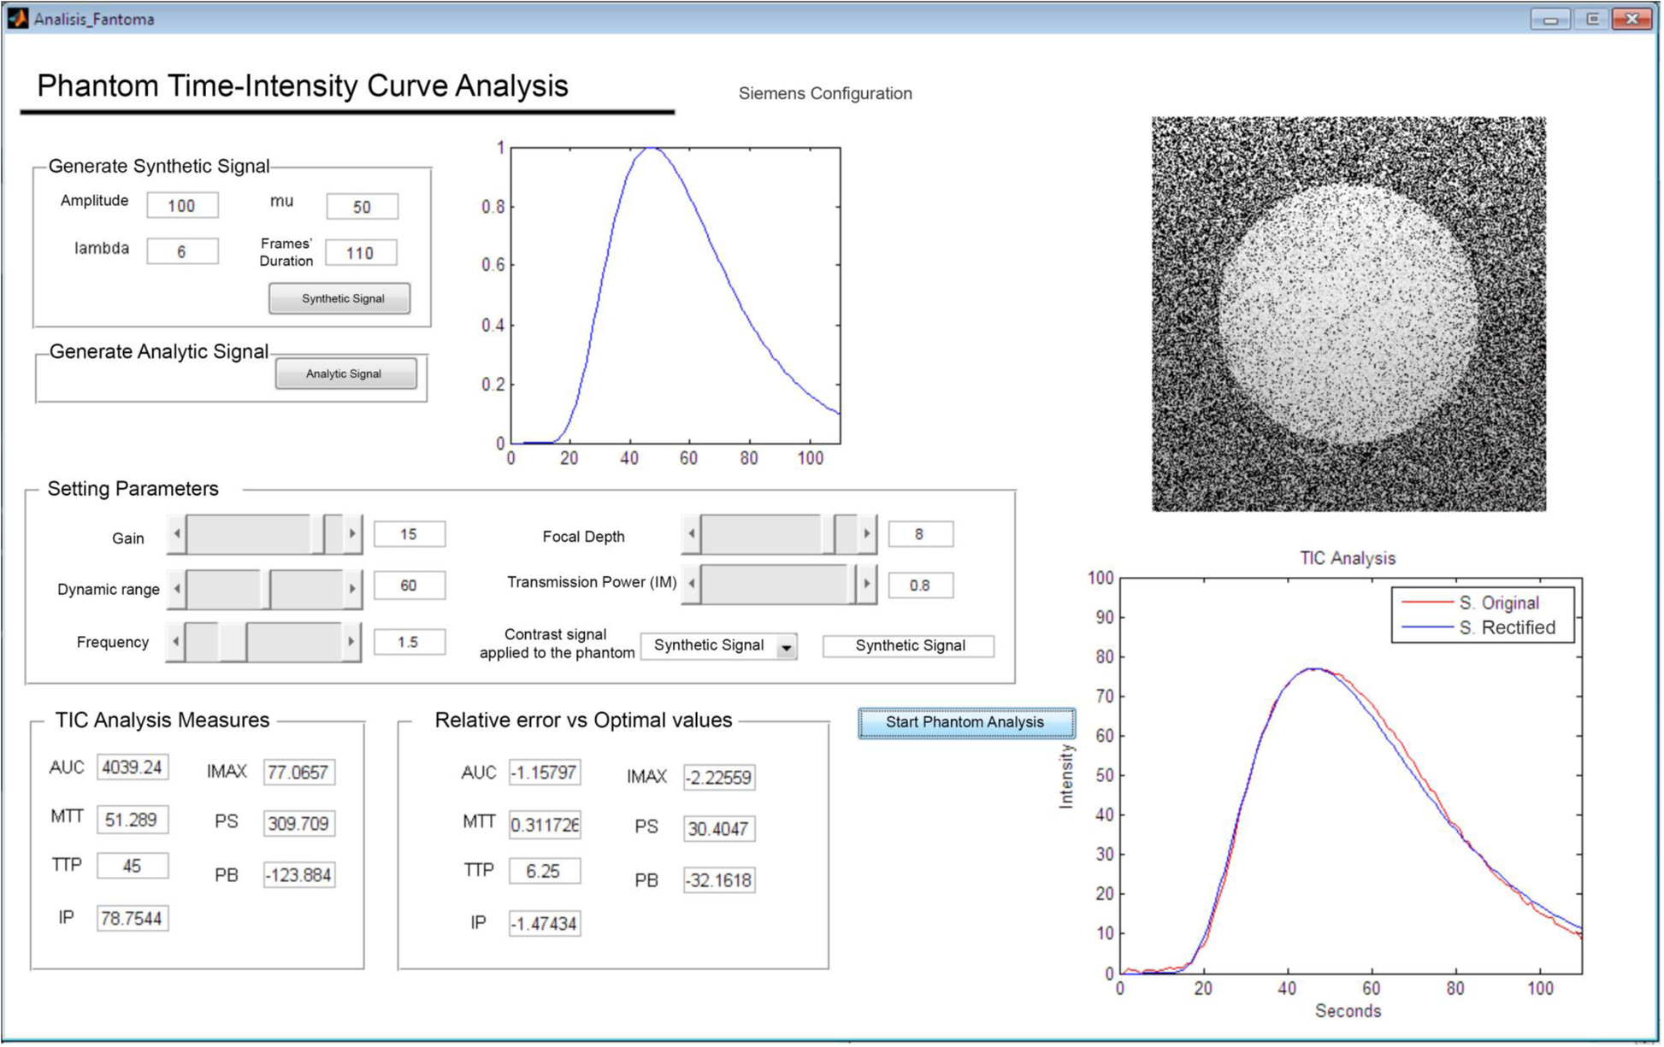The width and height of the screenshot is (1664, 1047).
Task: Click the TIC Analysis plot title
Action: coord(1348,558)
